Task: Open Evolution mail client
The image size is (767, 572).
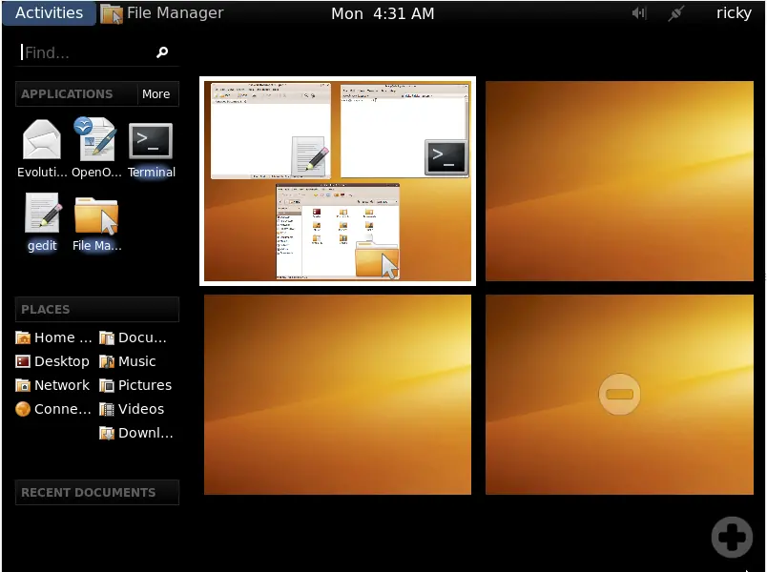Action: coord(41,140)
